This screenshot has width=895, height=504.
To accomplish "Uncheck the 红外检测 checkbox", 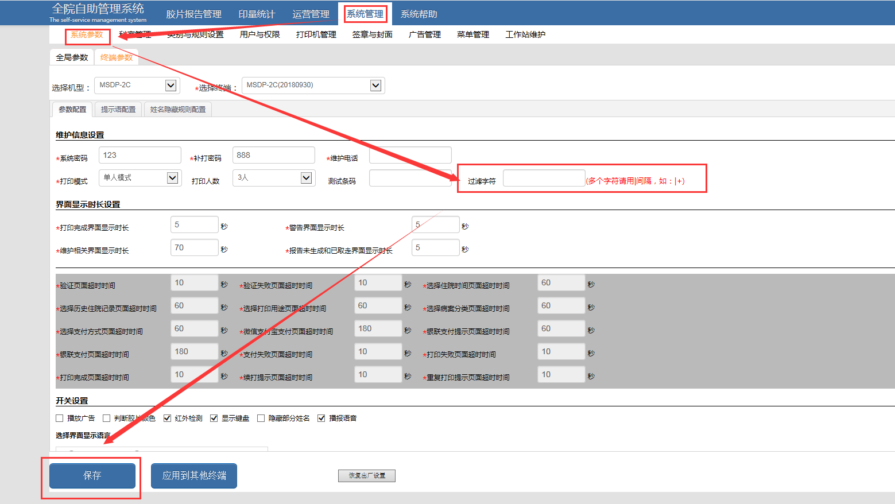I will coord(168,418).
